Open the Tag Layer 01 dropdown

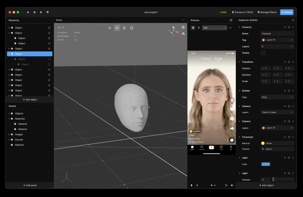[277, 40]
